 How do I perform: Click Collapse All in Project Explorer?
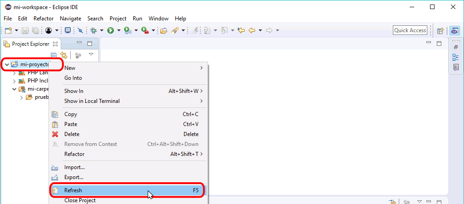point(54,55)
